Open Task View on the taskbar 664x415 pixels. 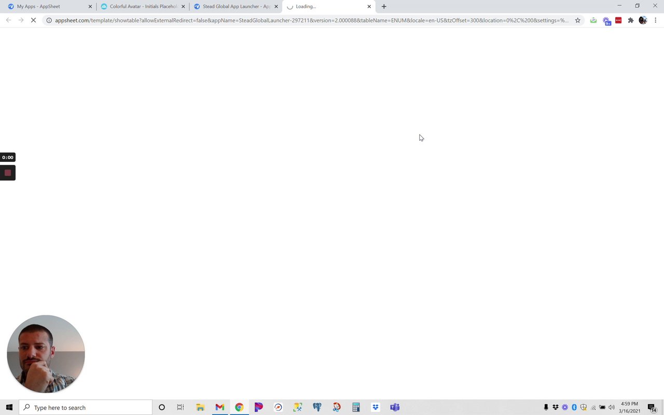coord(181,407)
